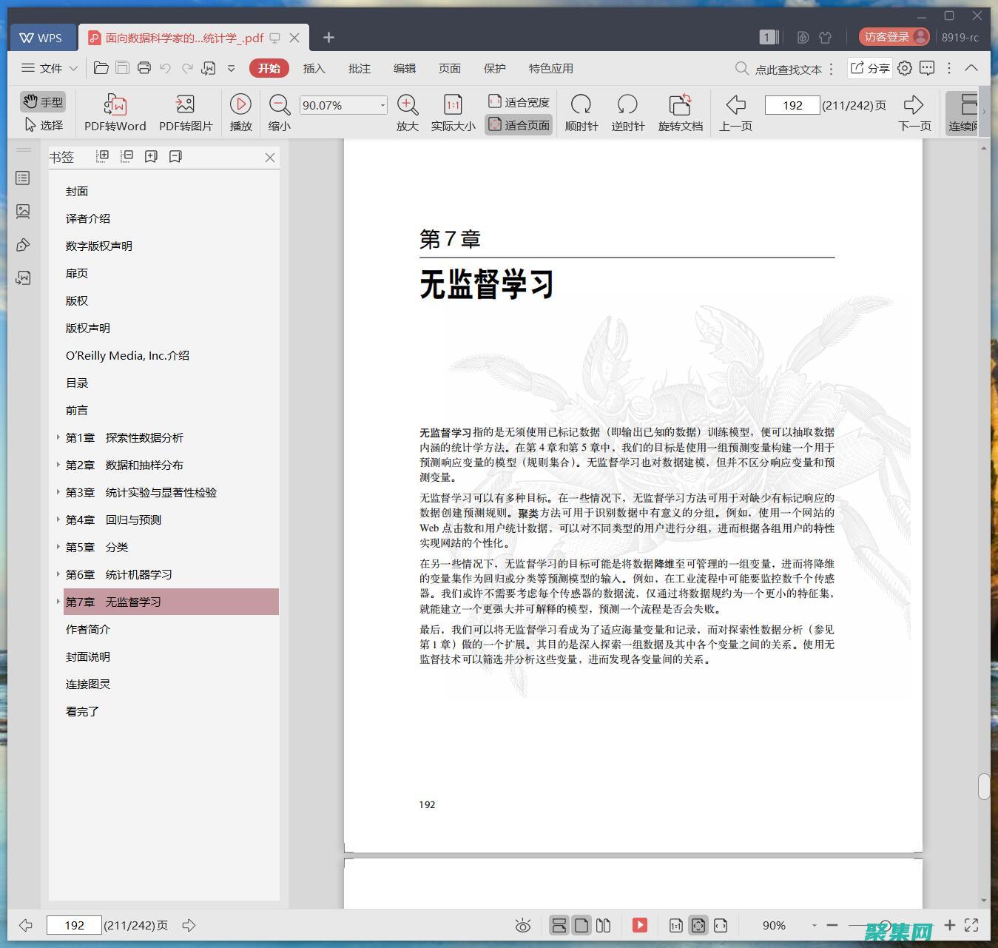Switch to two-page view in status bar
This screenshot has width=998, height=948.
604,924
